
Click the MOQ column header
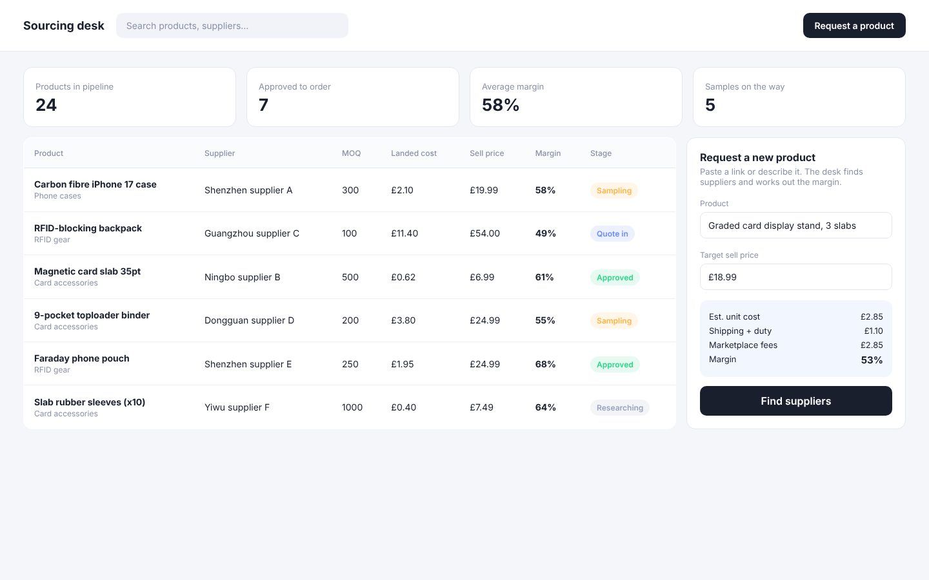(x=351, y=153)
